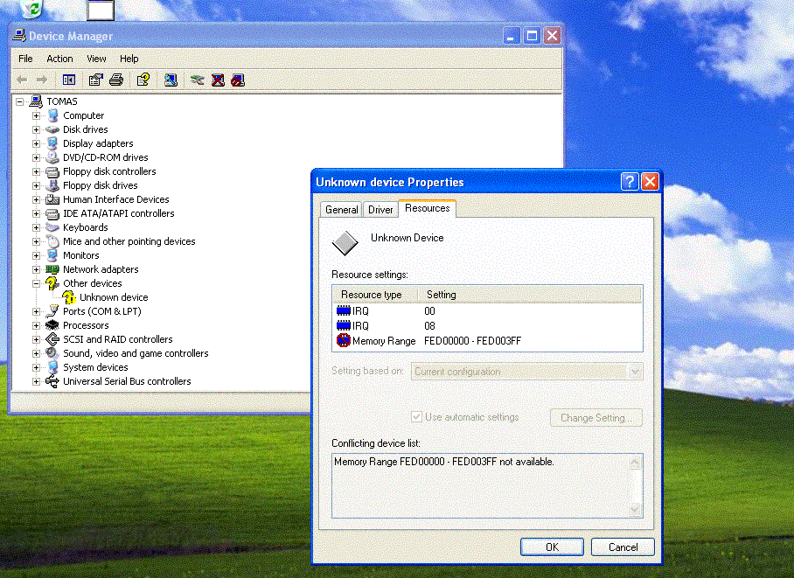The width and height of the screenshot is (794, 578).
Task: Expand the Display adapters node
Action: 36,143
